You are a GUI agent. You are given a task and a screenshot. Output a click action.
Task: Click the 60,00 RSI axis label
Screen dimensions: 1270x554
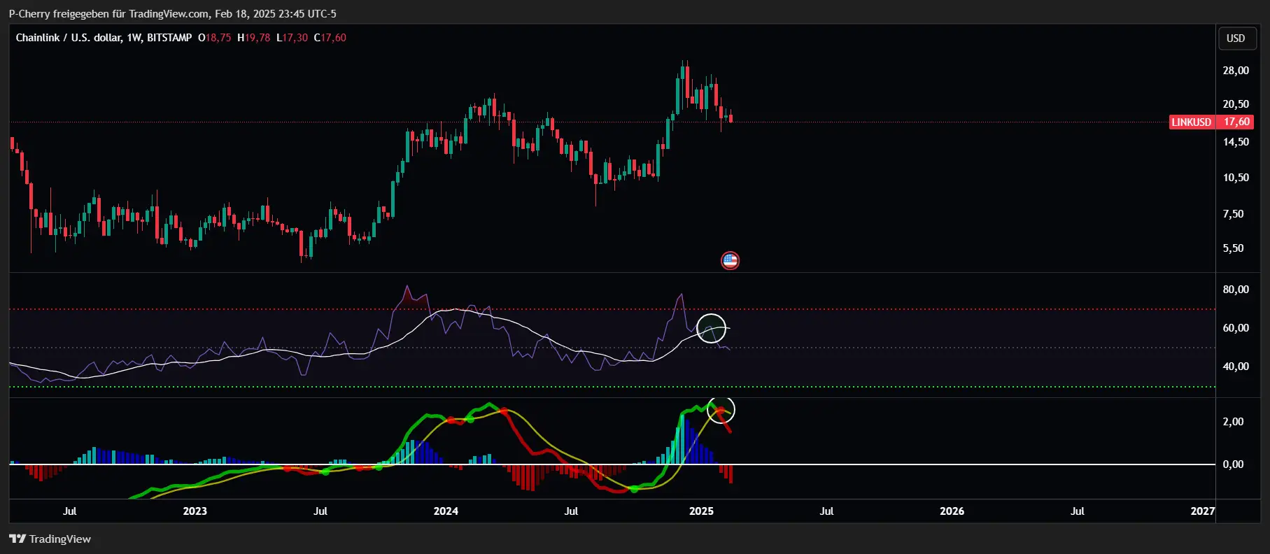click(x=1236, y=328)
